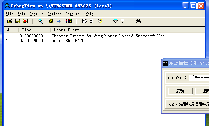Open the Options menu
This screenshot has height=126, width=209.
54,14
